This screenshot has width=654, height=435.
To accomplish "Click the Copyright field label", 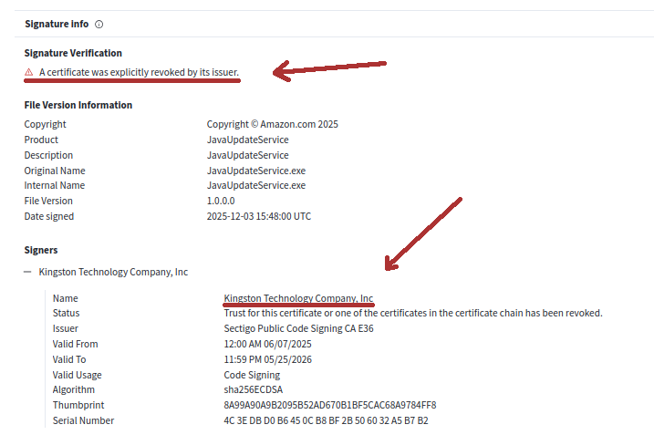I will 45,124.
